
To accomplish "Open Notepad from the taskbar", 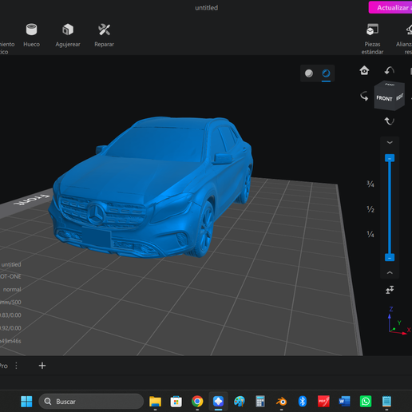I will point(386,402).
